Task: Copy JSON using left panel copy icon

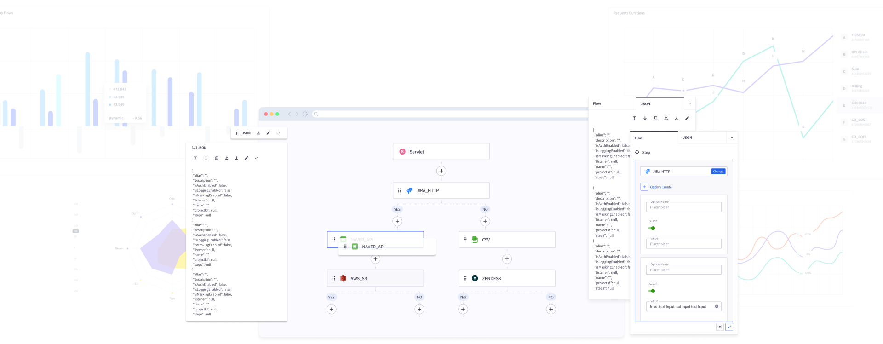Action: [217, 158]
